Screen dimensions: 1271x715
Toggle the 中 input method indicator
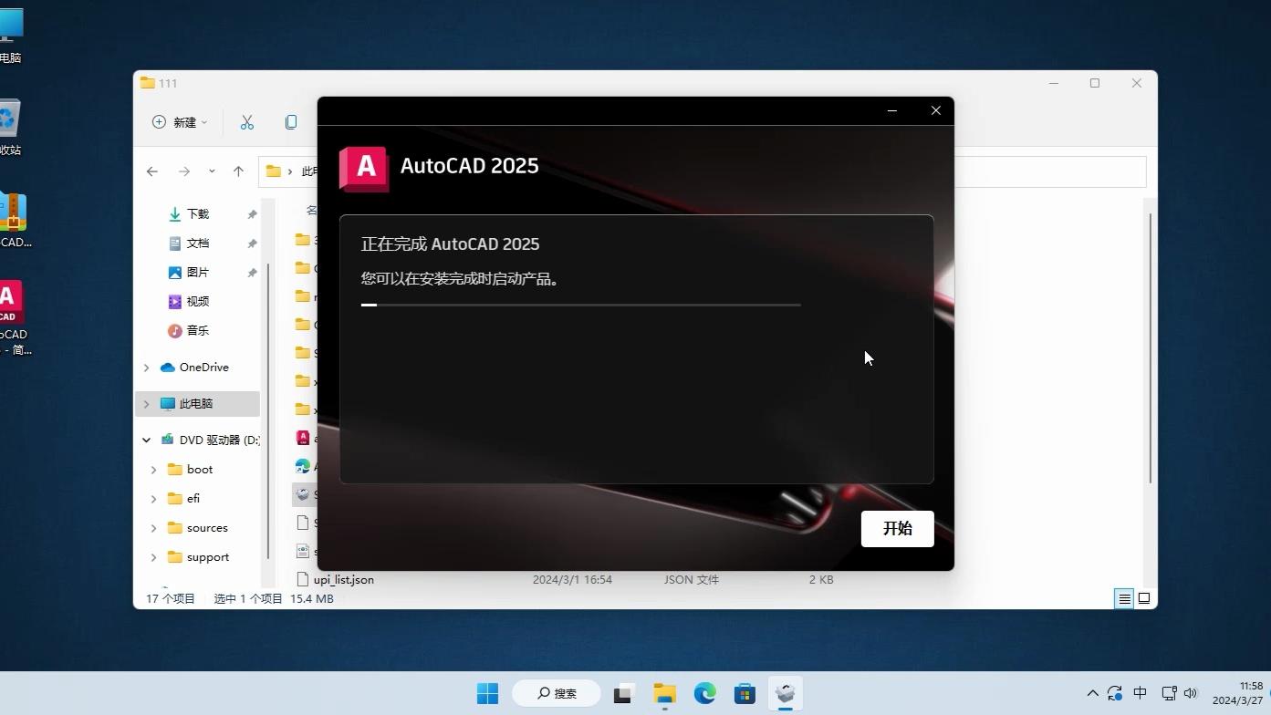click(1140, 694)
